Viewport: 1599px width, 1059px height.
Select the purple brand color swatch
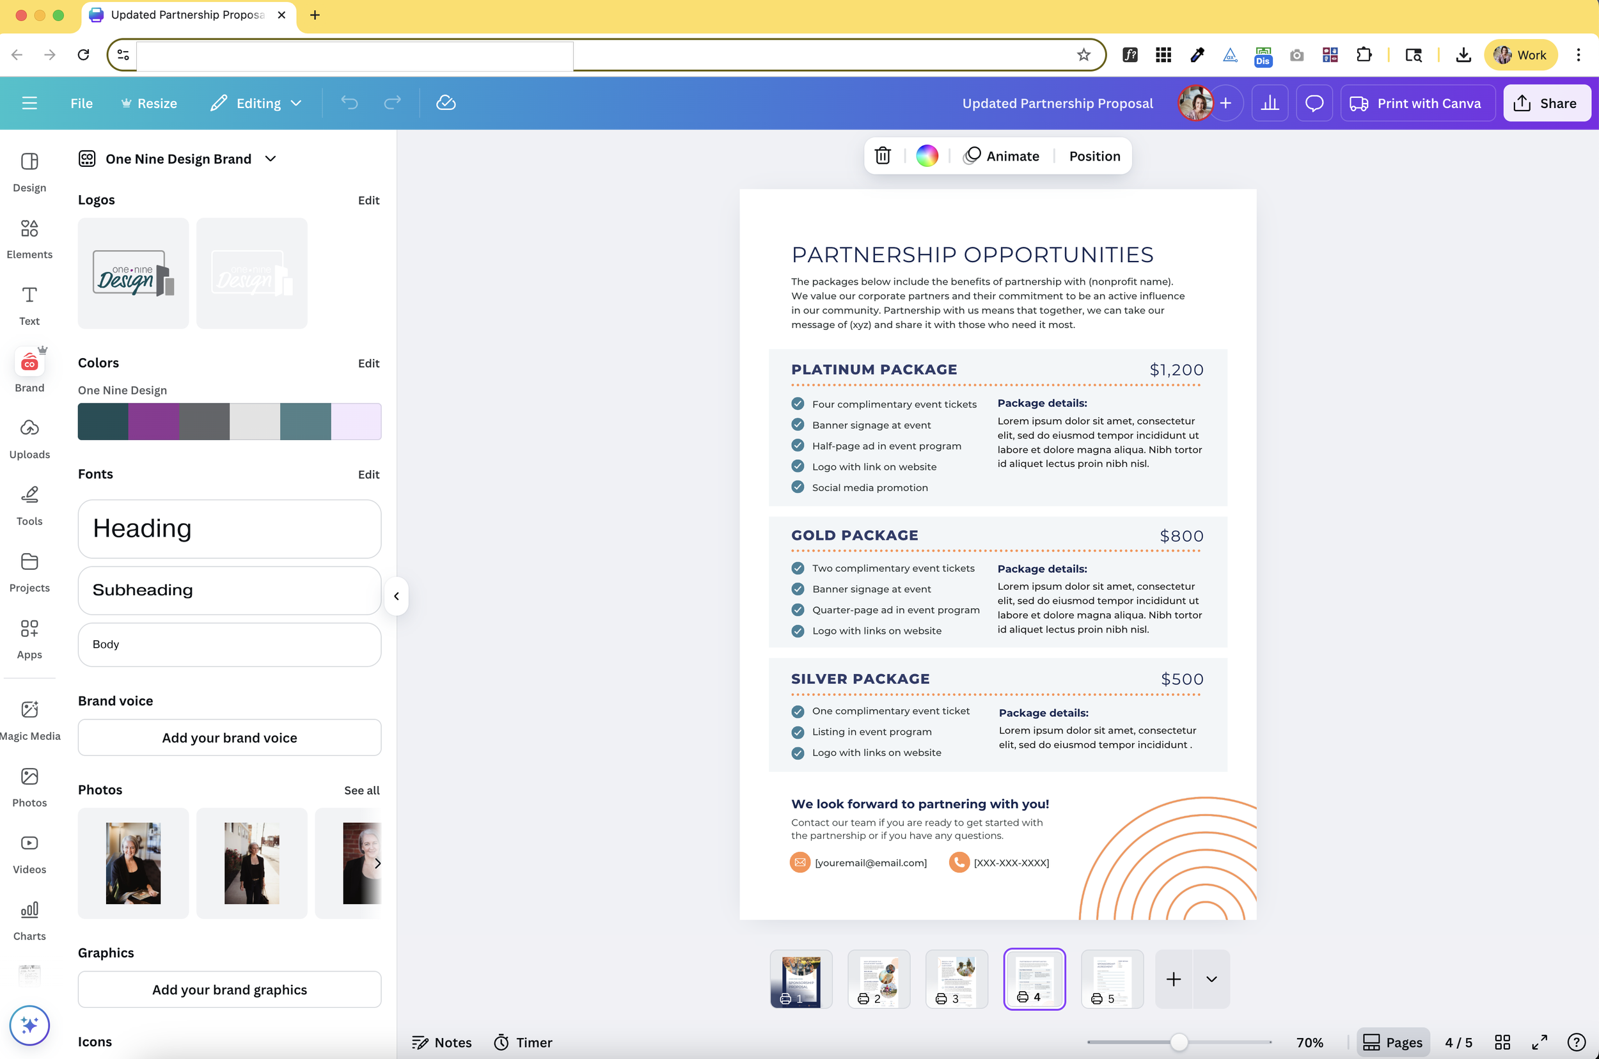click(154, 421)
